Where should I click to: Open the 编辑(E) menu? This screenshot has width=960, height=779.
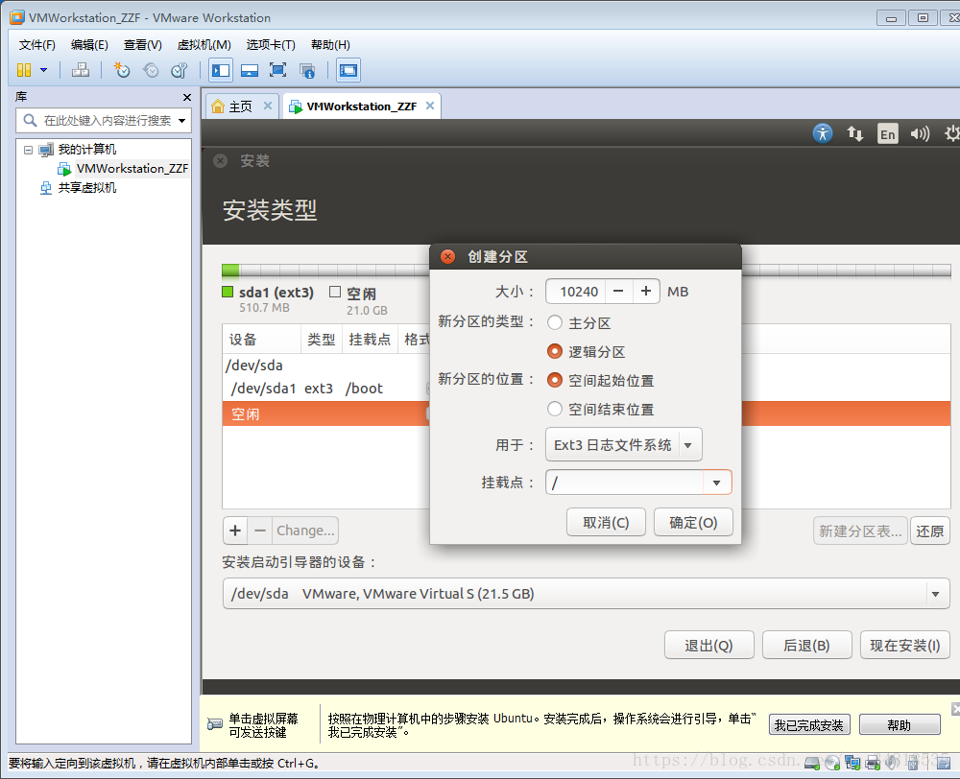point(89,45)
